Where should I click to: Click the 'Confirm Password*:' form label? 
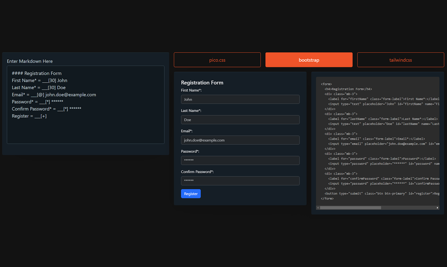[197, 172]
